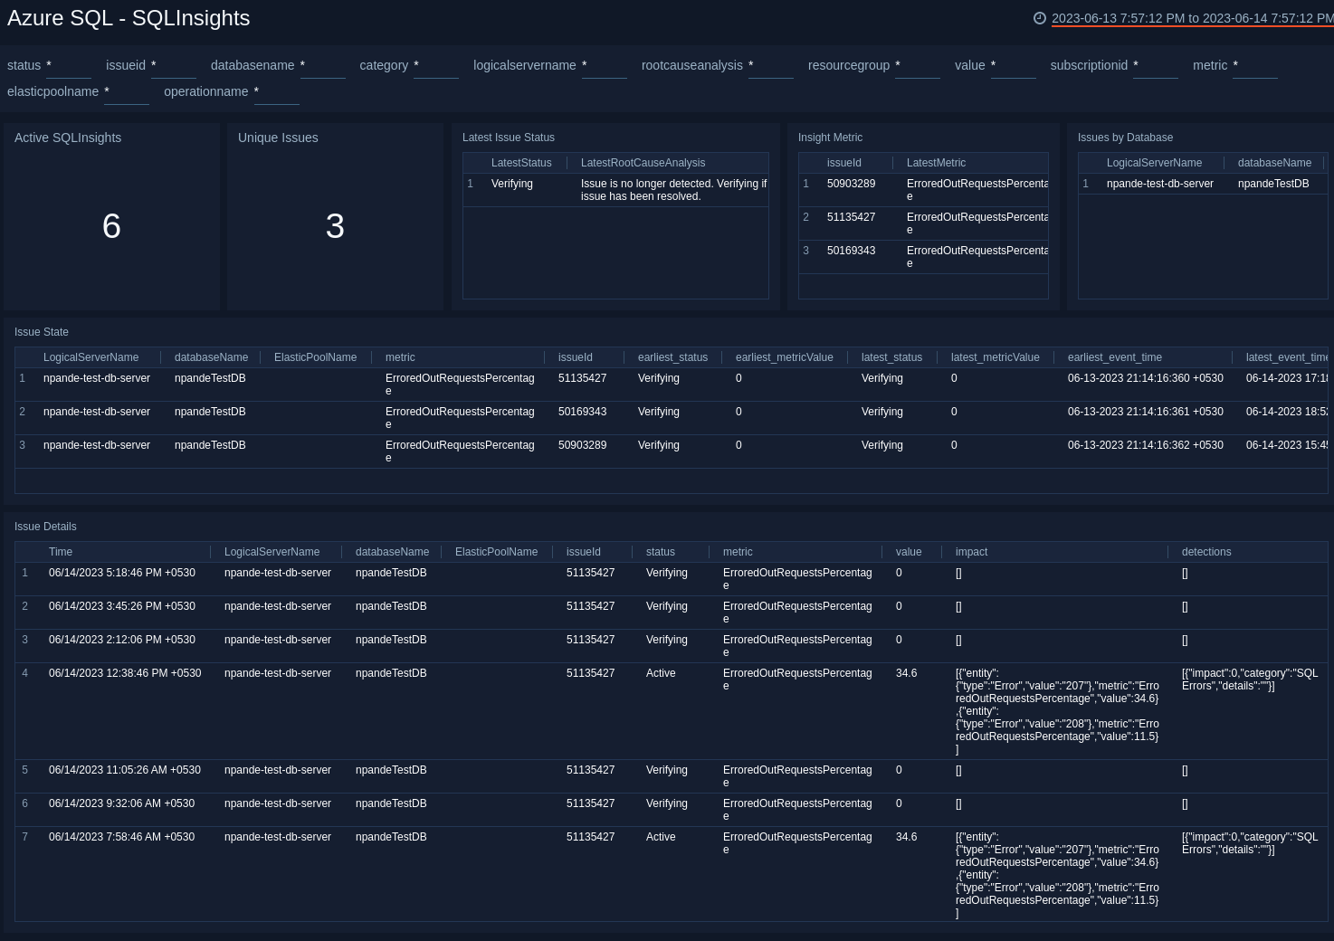This screenshot has height=941, width=1334.
Task: Sort Issue Details by status header
Action: (x=660, y=552)
